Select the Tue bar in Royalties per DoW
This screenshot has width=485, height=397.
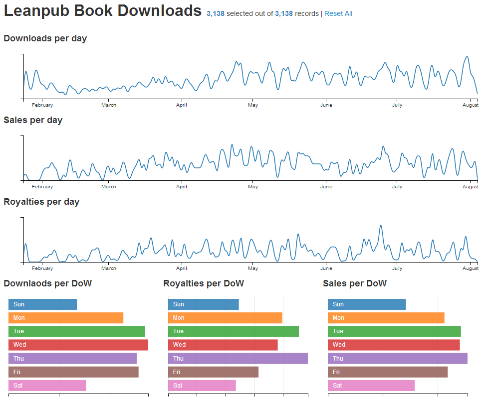point(232,331)
